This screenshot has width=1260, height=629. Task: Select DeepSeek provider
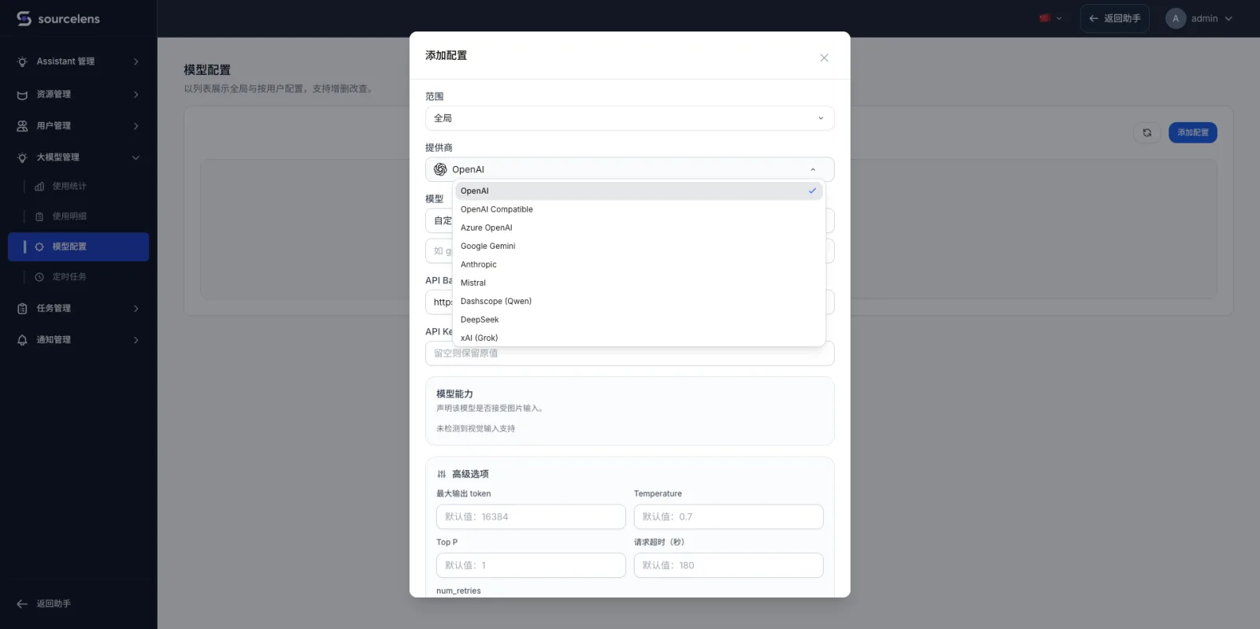(639, 320)
